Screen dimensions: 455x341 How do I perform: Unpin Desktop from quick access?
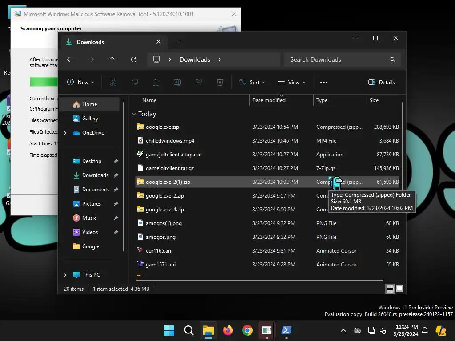click(x=116, y=161)
